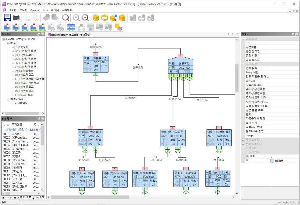Click the yellow box with red X icon
This screenshot has width=300, height=205.
point(113,18)
